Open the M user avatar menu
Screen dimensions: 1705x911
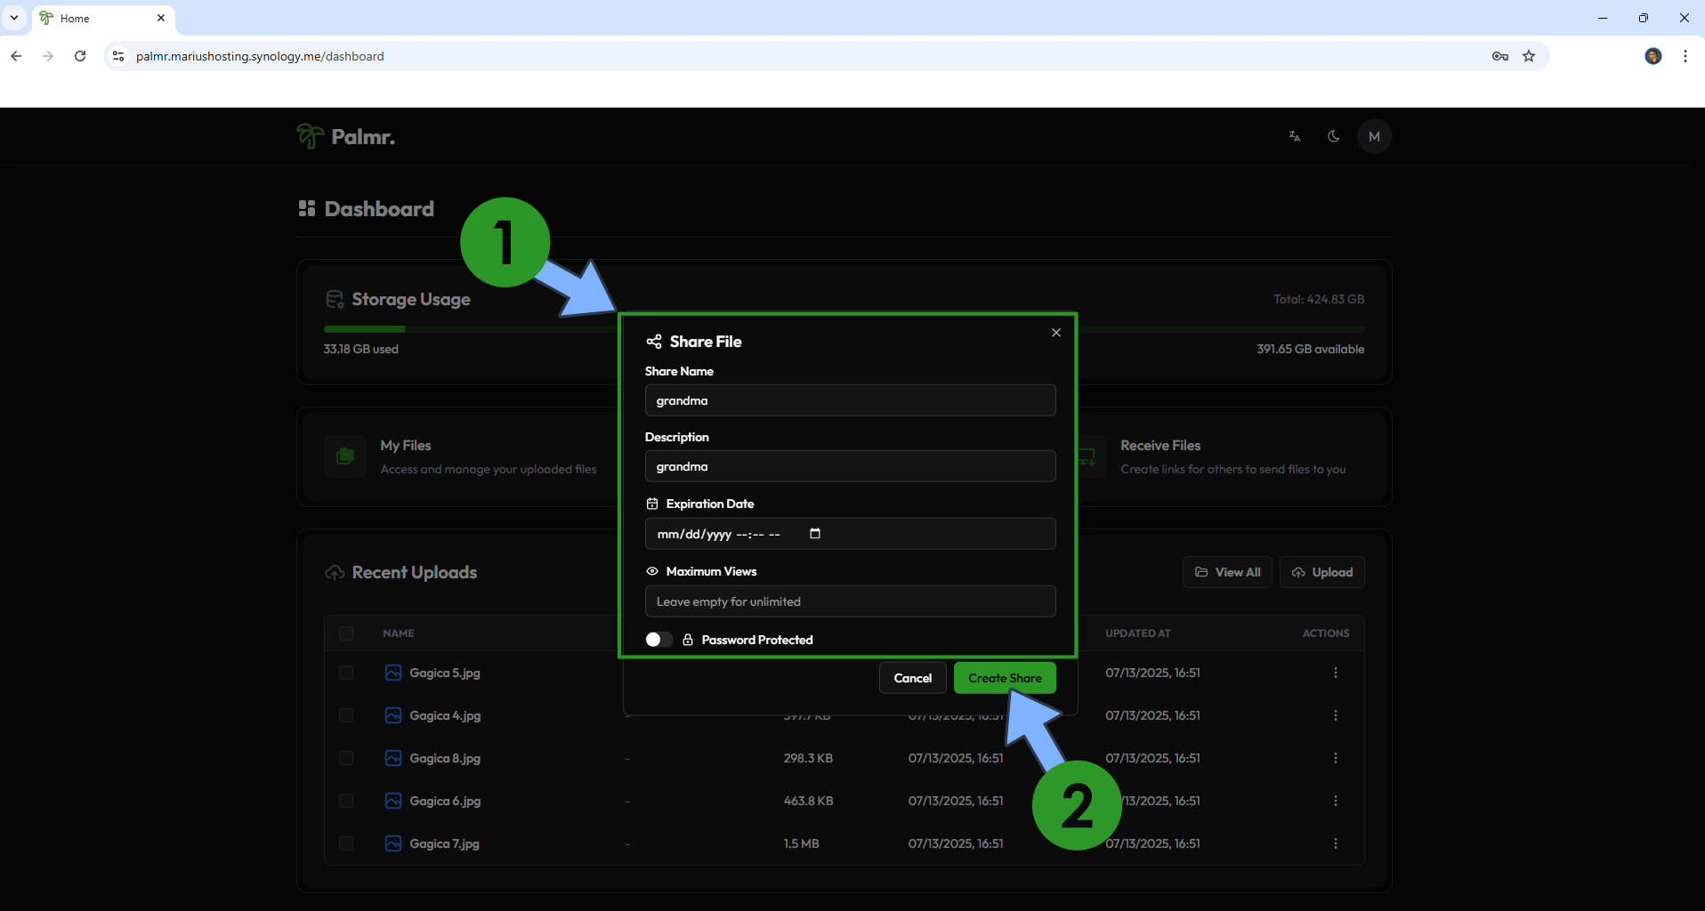pyautogui.click(x=1375, y=136)
